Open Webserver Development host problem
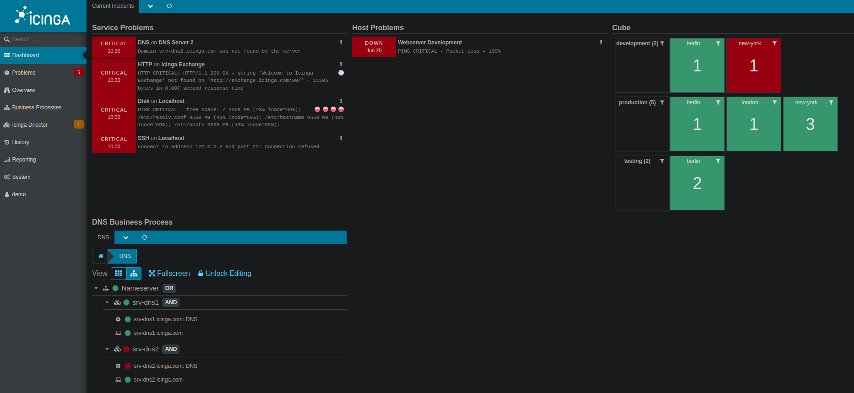 [x=430, y=43]
